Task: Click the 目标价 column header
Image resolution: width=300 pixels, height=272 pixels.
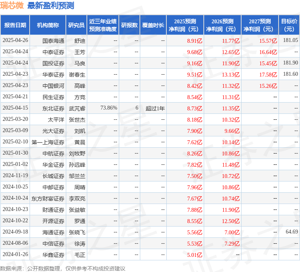Action: point(289,25)
